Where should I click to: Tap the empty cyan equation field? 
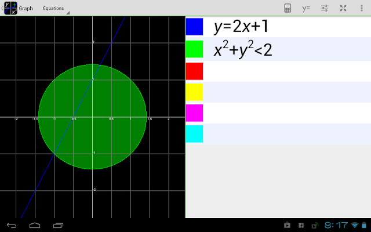pyautogui.click(x=287, y=134)
